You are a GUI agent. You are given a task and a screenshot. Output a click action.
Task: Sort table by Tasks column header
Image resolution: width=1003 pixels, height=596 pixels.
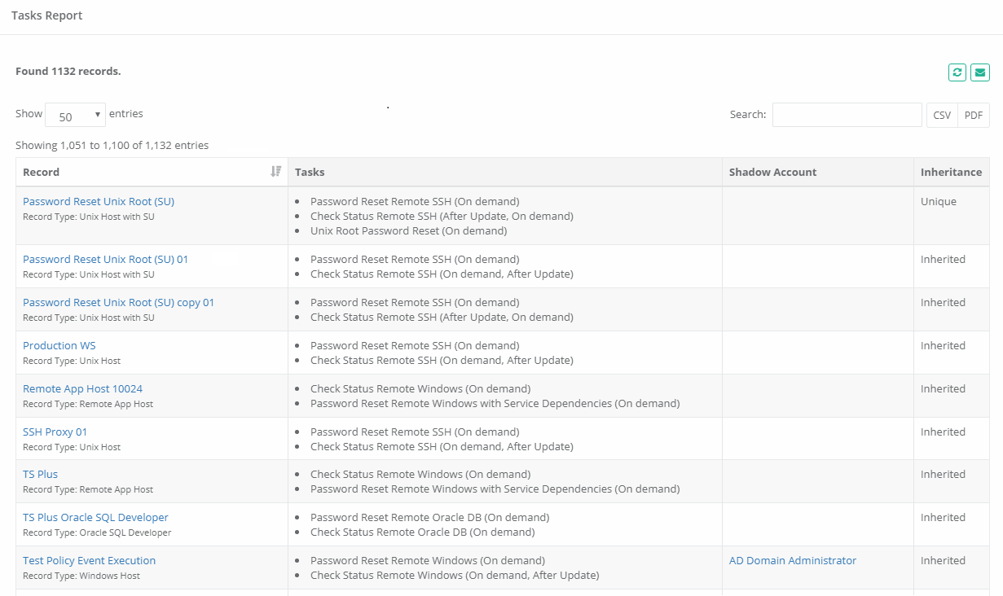(310, 172)
